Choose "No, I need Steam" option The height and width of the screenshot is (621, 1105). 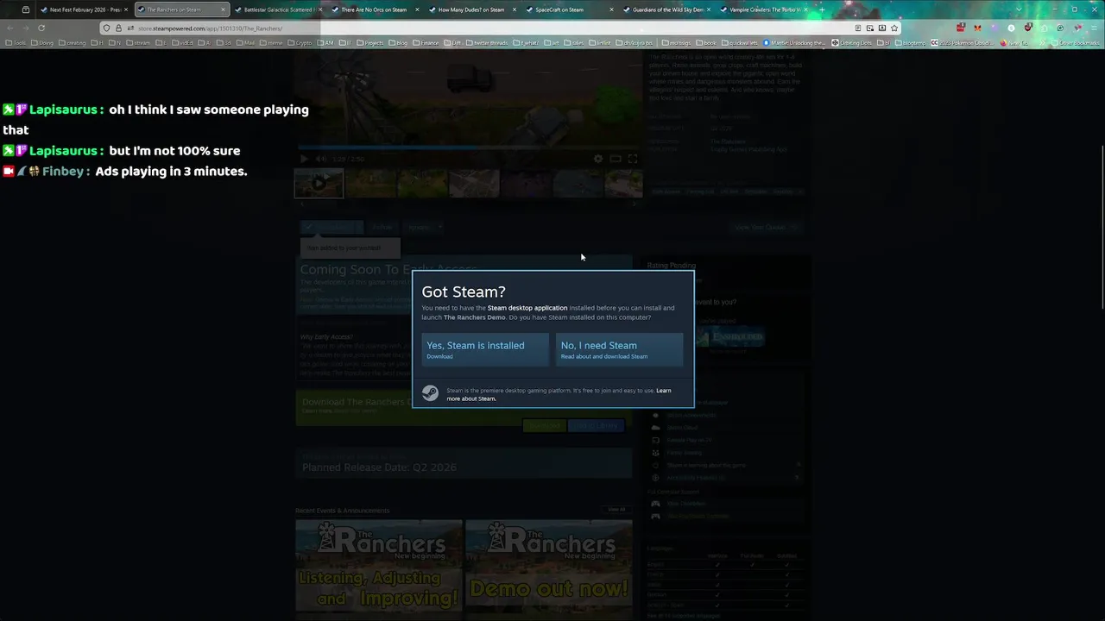[619, 349]
